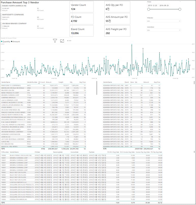The width and height of the screenshot is (196, 205).
Task: Select the AVG Amount per PO card
Action: pos(117,19)
